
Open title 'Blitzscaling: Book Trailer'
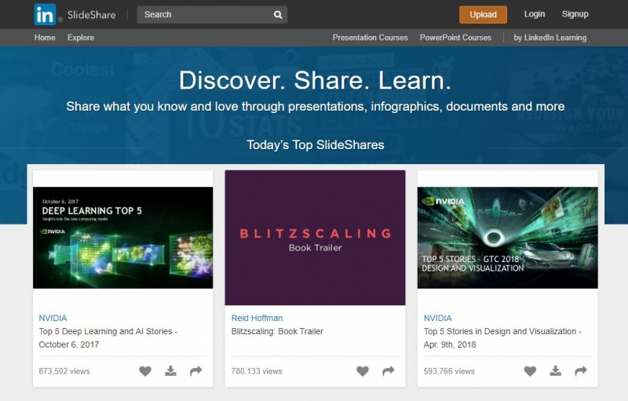point(277,331)
